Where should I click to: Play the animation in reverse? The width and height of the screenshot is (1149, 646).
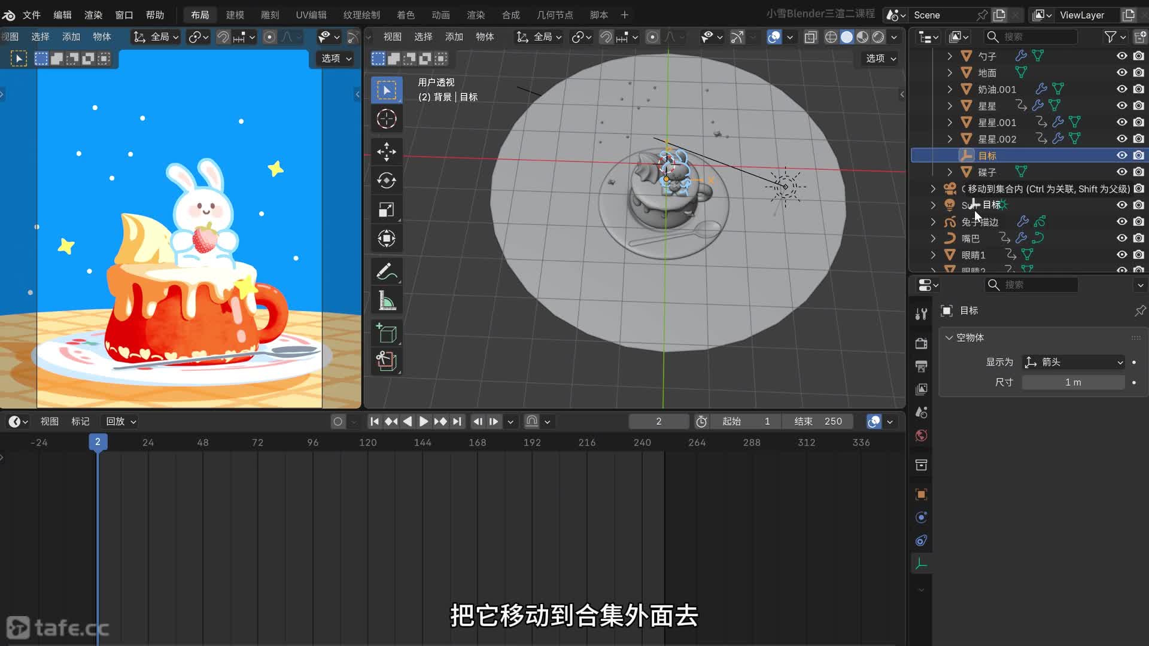tap(408, 422)
